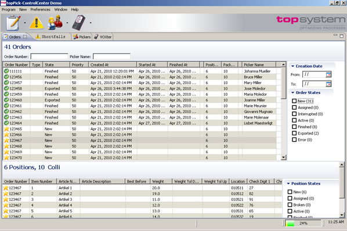Open the Preferences menu
This screenshot has height=231, width=347.
coord(40,9)
